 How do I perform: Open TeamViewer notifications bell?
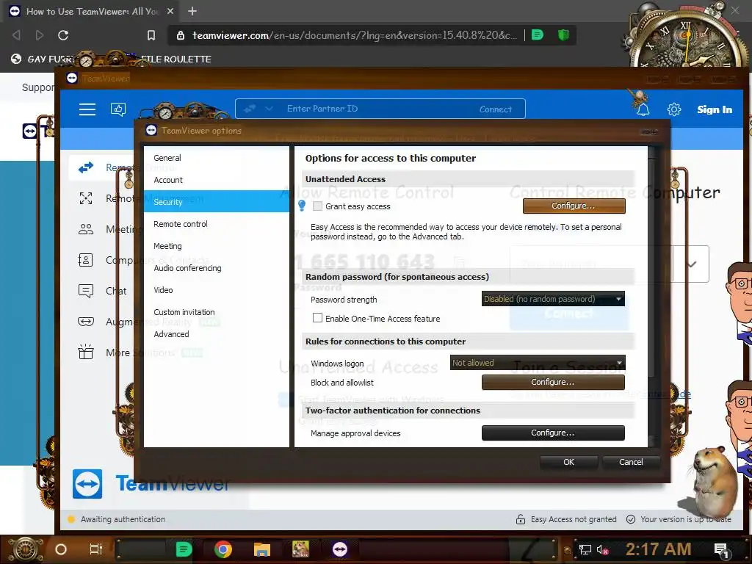[643, 110]
